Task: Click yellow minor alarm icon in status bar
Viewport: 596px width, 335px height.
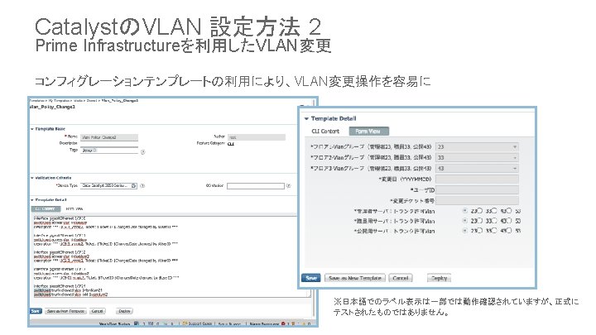Action: pos(303,323)
